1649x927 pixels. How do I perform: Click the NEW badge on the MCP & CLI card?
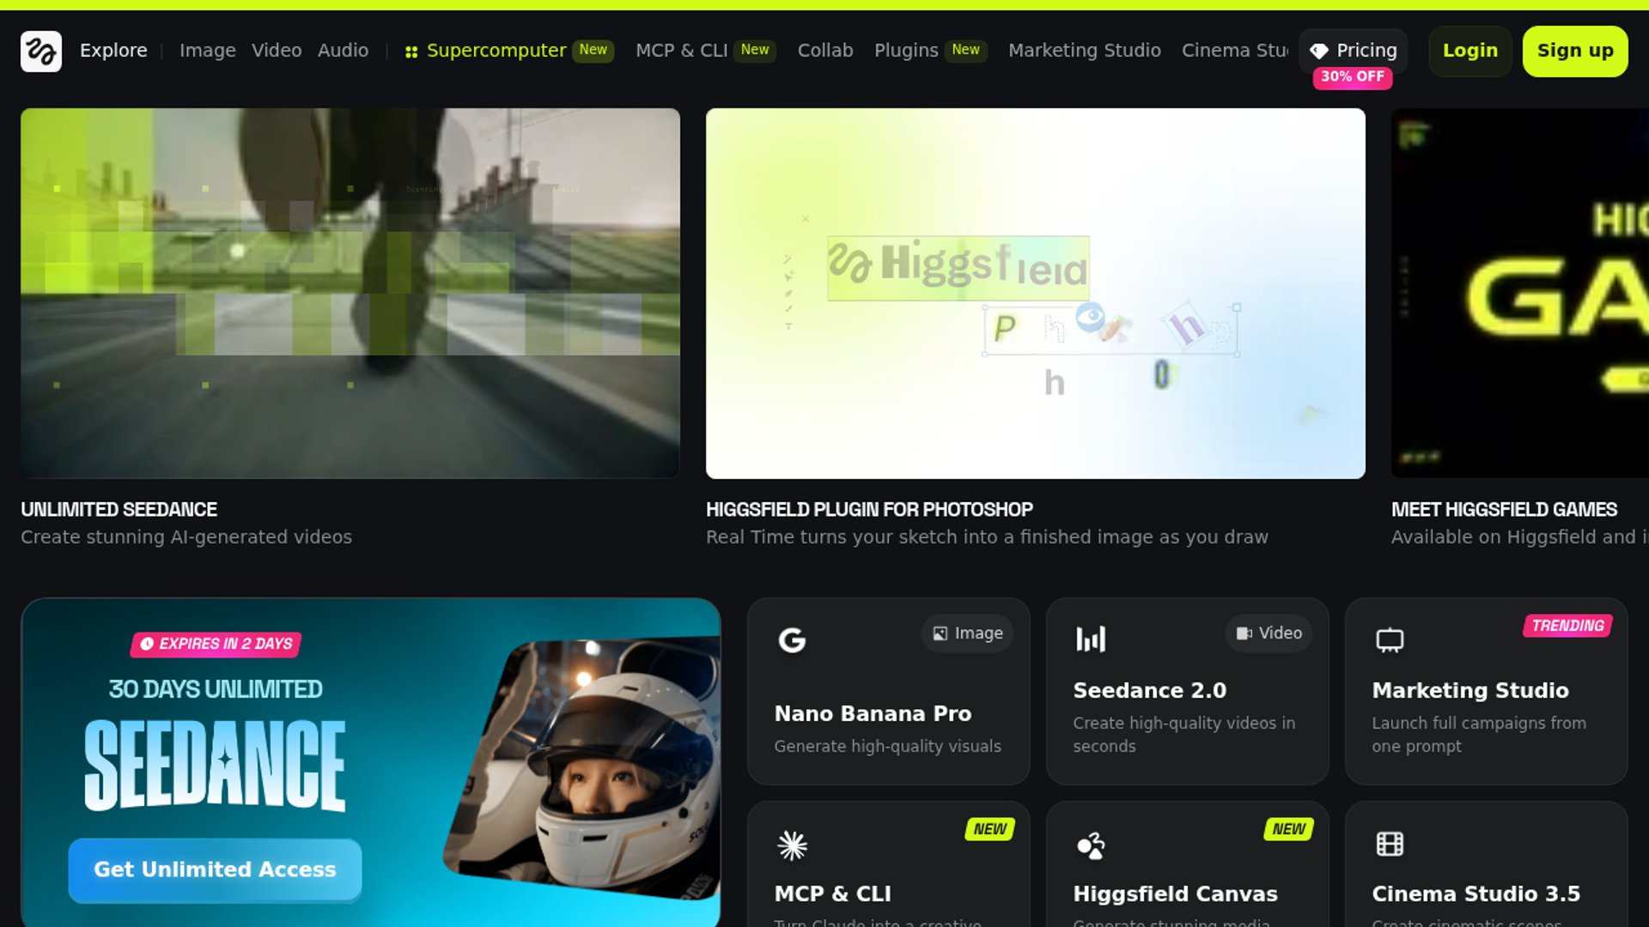pos(989,829)
